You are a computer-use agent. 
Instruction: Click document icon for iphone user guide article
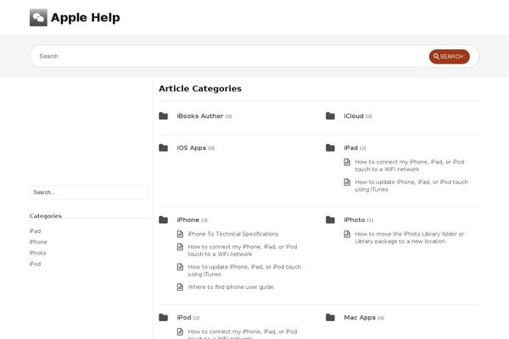tap(180, 287)
